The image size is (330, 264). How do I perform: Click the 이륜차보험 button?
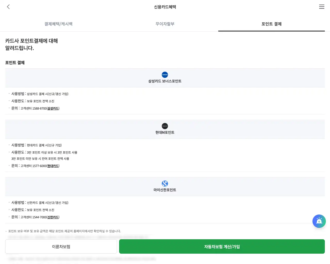61,246
